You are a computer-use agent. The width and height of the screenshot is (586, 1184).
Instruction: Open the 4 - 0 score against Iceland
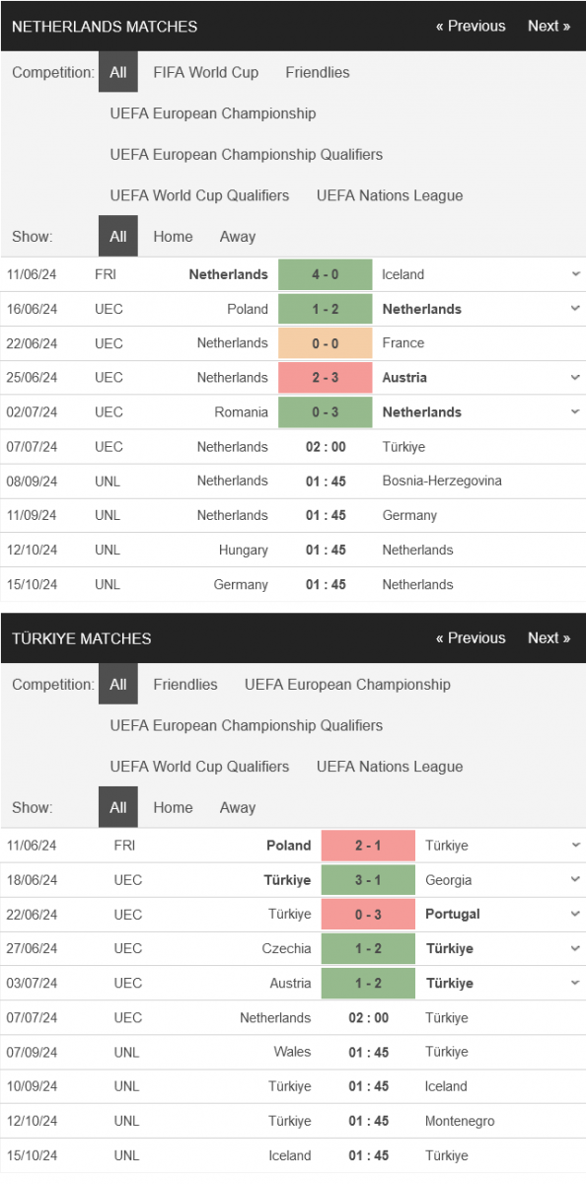[326, 274]
